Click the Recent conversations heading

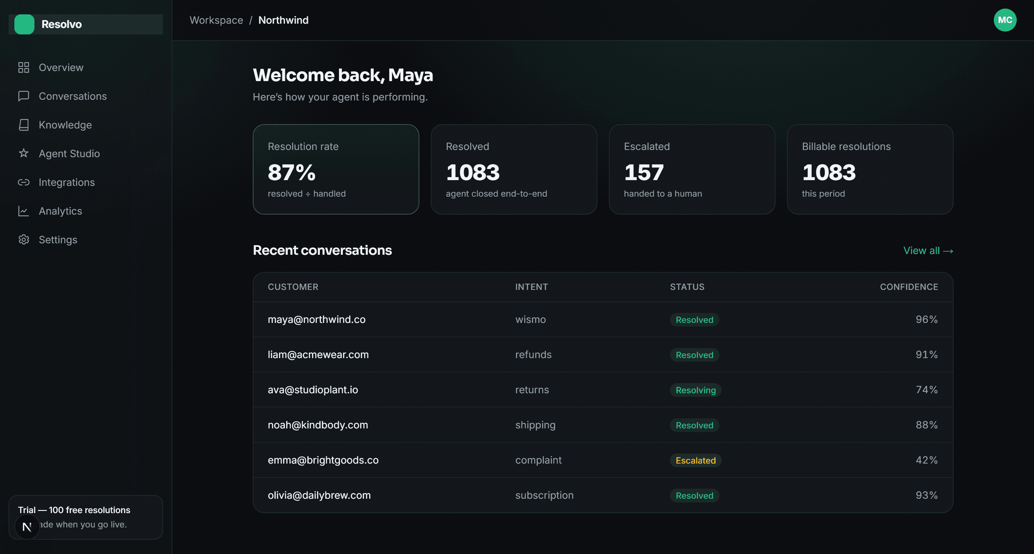pyautogui.click(x=322, y=250)
